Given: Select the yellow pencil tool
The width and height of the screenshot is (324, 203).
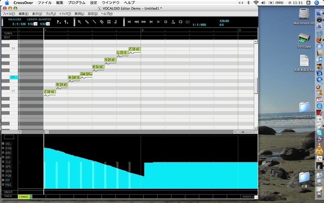Looking at the screenshot, I should pos(87,22).
